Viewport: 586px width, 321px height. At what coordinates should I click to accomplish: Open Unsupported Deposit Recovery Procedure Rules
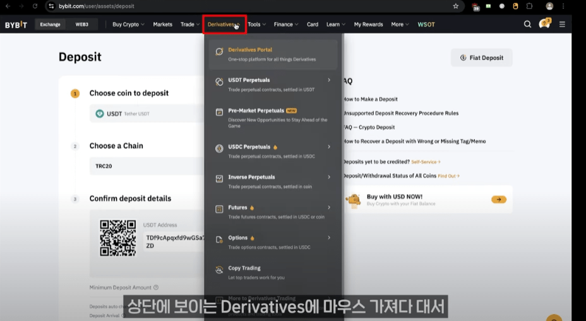click(400, 113)
